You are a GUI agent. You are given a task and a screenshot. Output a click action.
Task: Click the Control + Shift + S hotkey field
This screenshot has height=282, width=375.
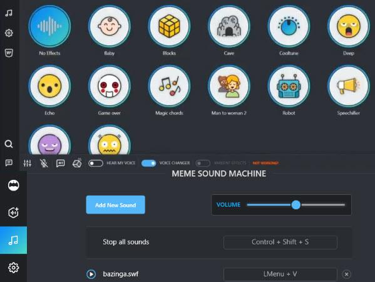tap(280, 243)
